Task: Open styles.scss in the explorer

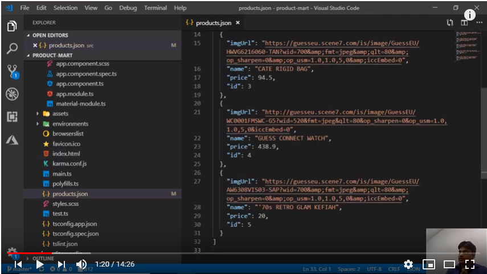Action: [x=65, y=203]
